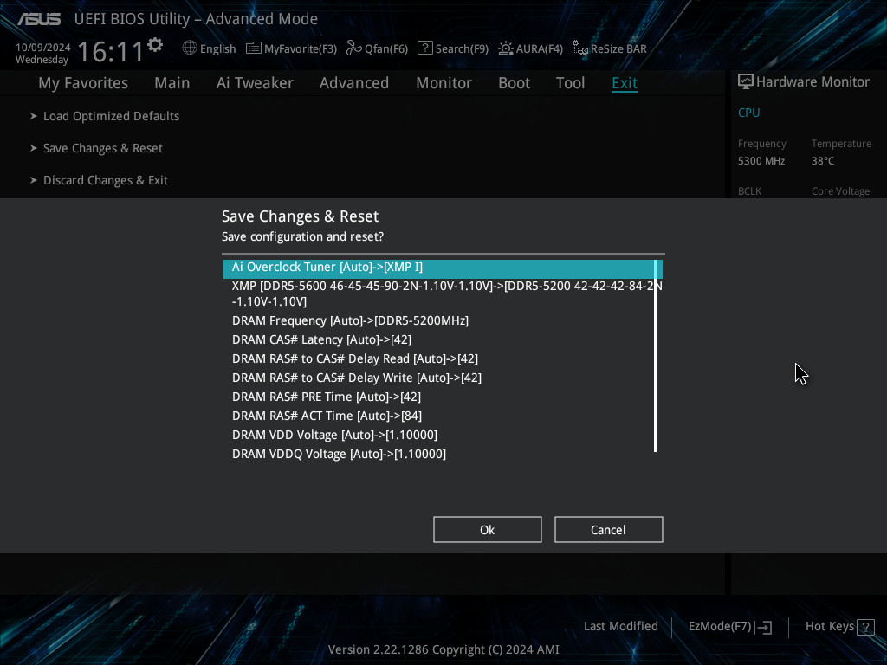887x665 pixels.
Task: Open the Boot tab
Action: click(515, 83)
